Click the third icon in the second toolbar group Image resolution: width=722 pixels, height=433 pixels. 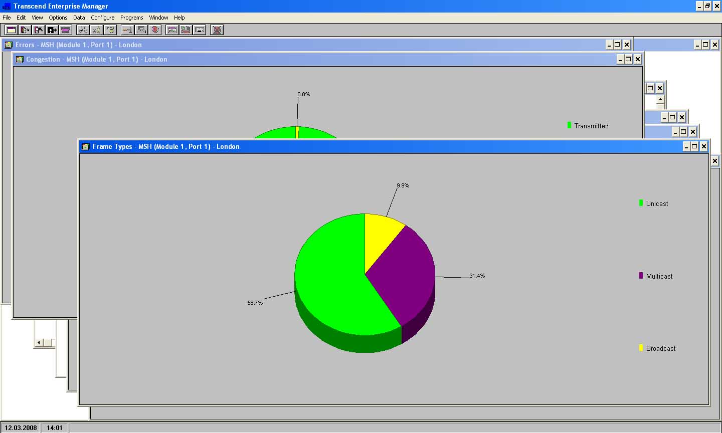pyautogui.click(x=110, y=30)
